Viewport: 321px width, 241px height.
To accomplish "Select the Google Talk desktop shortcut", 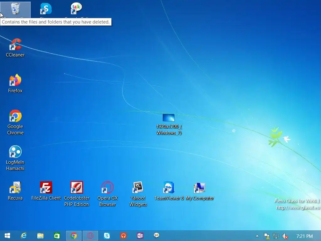I will coord(76,8).
